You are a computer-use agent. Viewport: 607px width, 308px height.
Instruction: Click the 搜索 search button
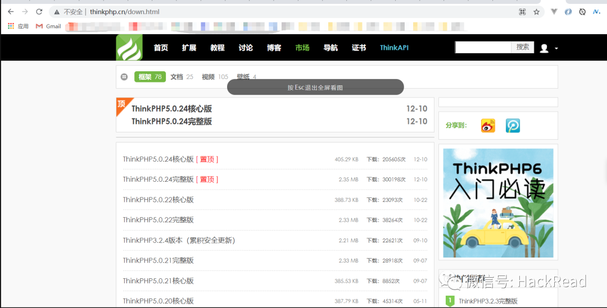pos(523,47)
